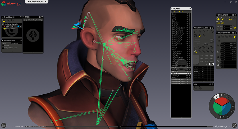Collapse the TREE panel
Screen dimensions: 238x129
[24, 17]
